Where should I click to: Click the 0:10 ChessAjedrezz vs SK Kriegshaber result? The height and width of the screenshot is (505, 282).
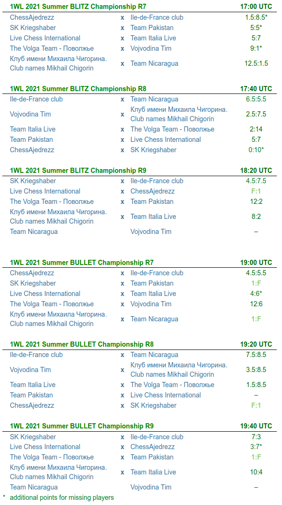255,150
